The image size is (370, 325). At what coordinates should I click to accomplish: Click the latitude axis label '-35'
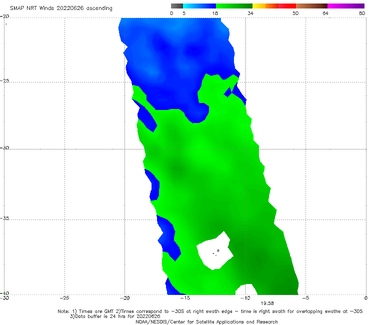coord(4,218)
